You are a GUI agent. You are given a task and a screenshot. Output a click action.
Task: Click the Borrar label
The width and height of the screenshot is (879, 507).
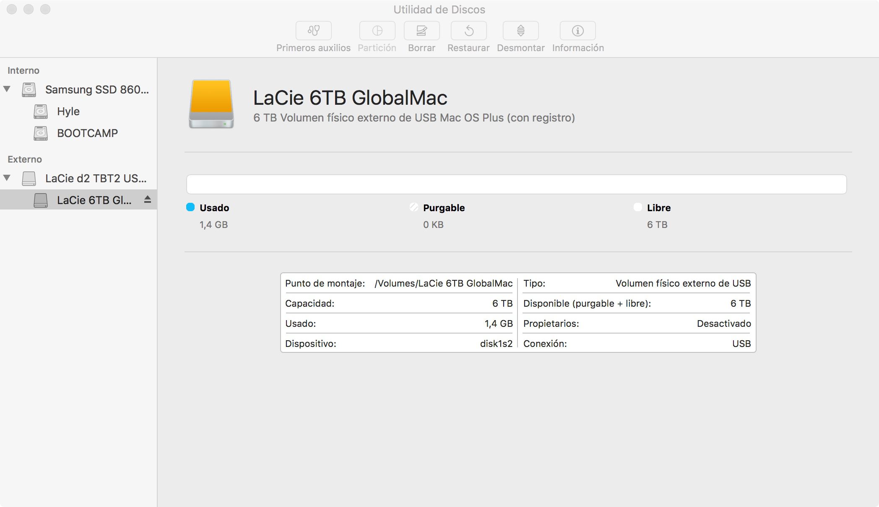click(421, 48)
